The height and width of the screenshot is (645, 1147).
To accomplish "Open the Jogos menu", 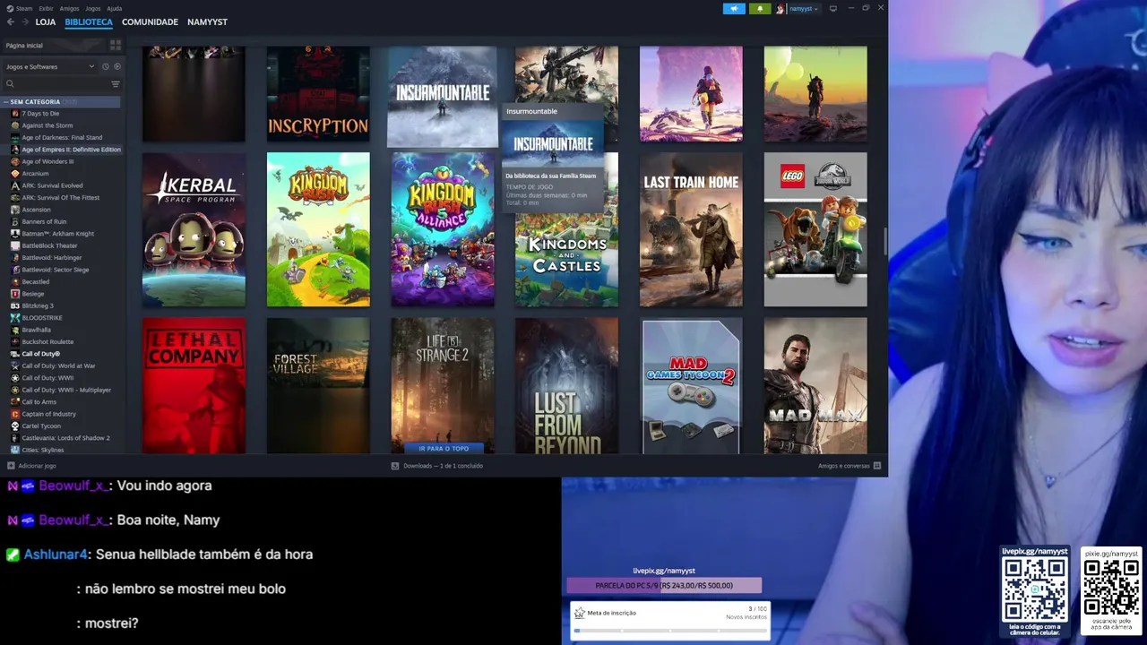I will point(93,8).
